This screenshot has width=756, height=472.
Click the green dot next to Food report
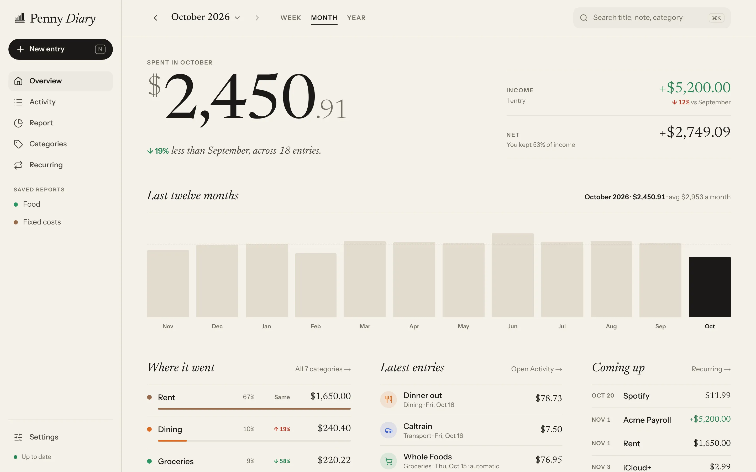click(16, 205)
